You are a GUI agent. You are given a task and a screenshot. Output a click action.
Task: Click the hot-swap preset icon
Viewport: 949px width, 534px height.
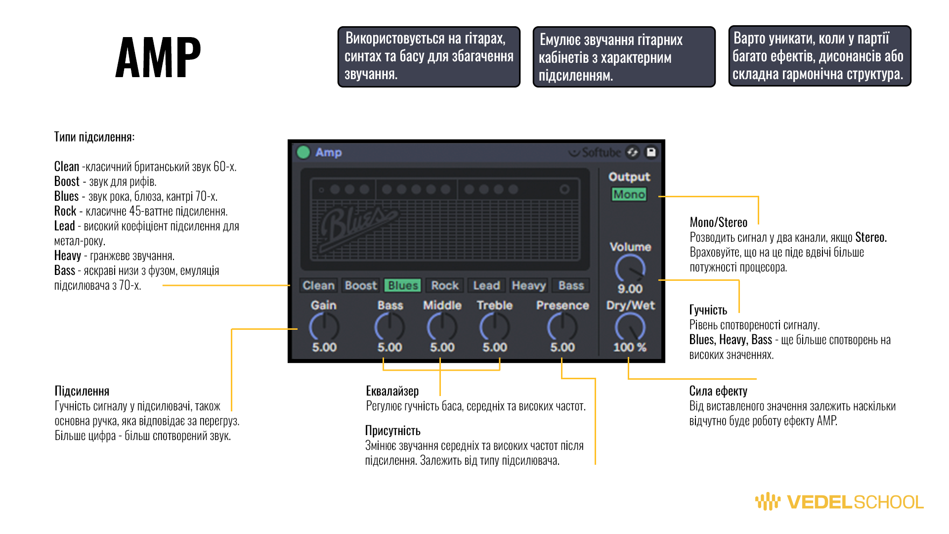click(633, 152)
